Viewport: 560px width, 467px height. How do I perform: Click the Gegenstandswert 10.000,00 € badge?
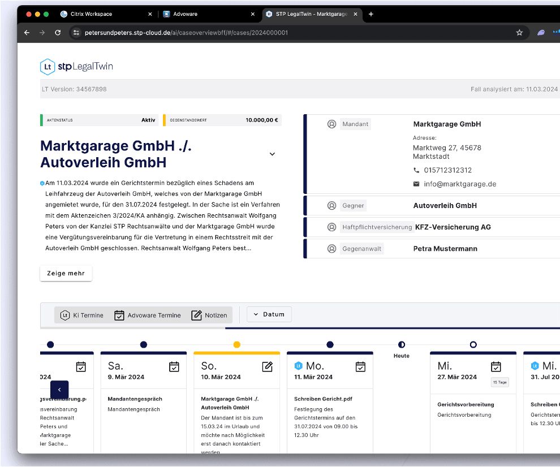pyautogui.click(x=222, y=120)
